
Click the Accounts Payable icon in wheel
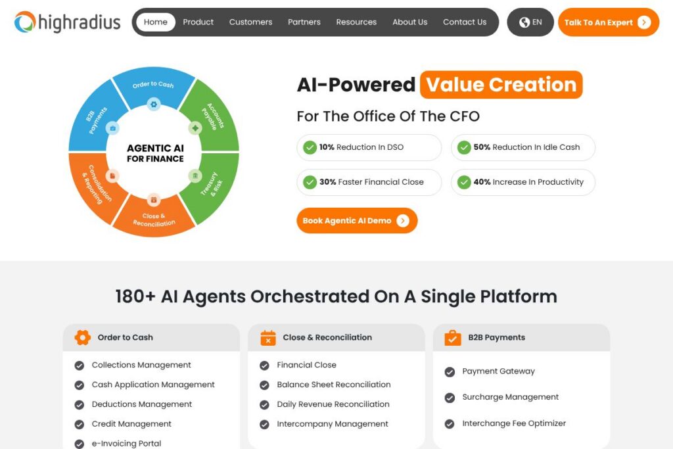tap(195, 128)
